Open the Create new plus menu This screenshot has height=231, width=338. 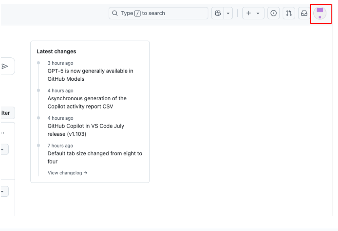tap(253, 13)
